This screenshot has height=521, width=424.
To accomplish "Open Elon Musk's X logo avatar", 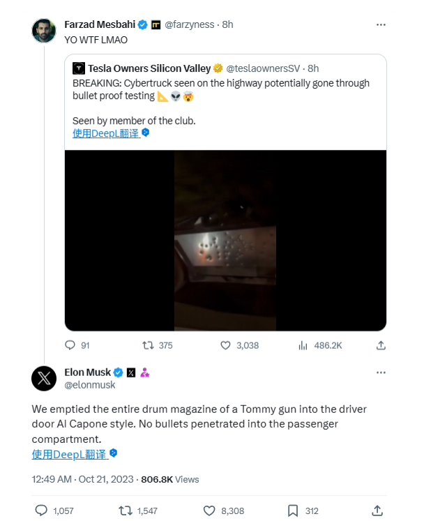I will (x=44, y=379).
